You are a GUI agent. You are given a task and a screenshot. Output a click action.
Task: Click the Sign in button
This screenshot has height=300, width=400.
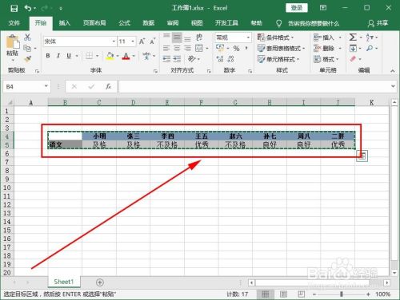(297, 8)
